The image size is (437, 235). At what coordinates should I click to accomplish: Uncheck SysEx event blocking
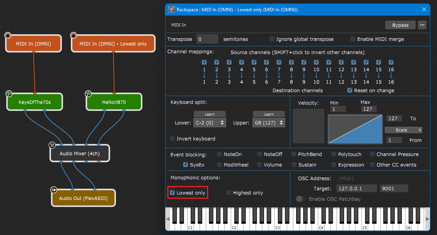186,165
